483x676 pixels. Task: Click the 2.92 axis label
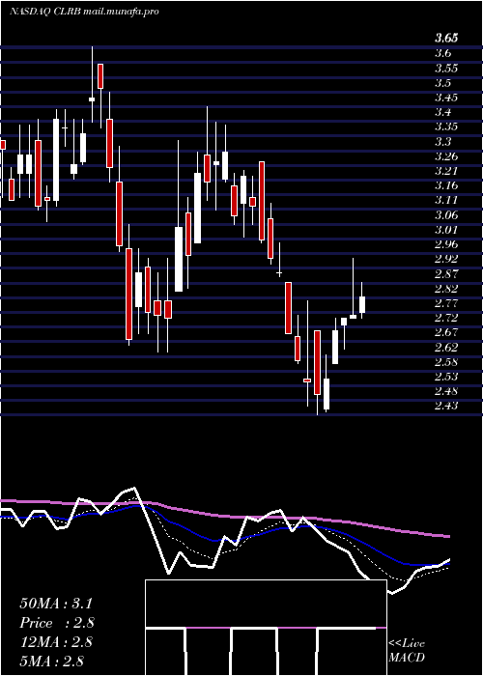(x=446, y=259)
